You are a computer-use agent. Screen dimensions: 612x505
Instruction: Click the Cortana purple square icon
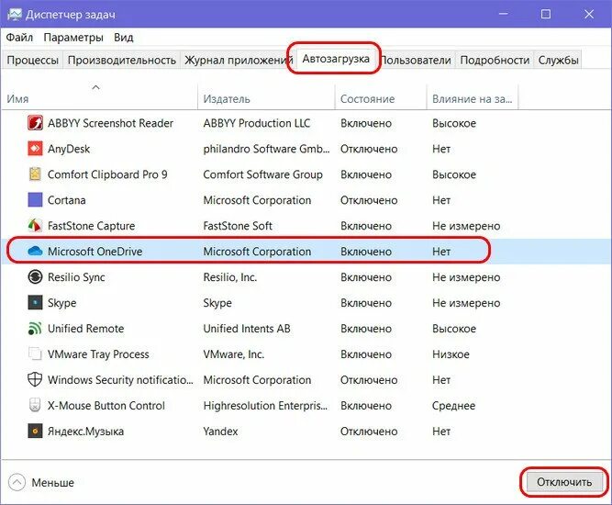pyautogui.click(x=35, y=200)
